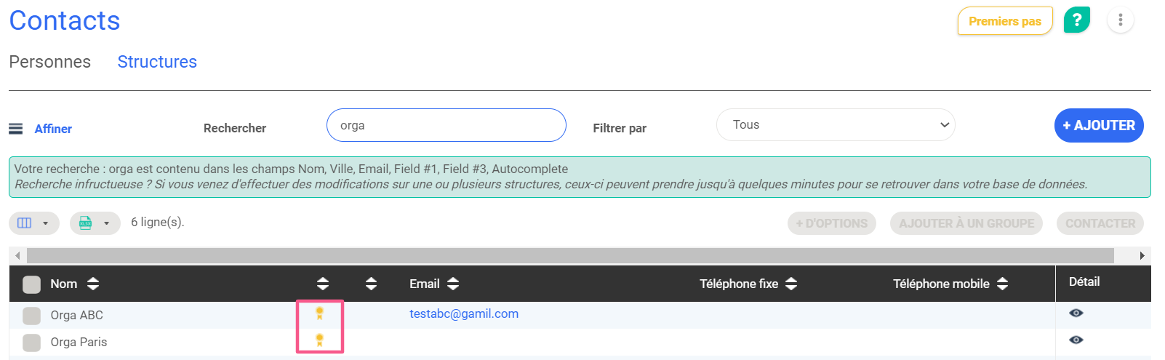Click the Rechercher search field
Screen dimensions: 1165x360
(446, 126)
